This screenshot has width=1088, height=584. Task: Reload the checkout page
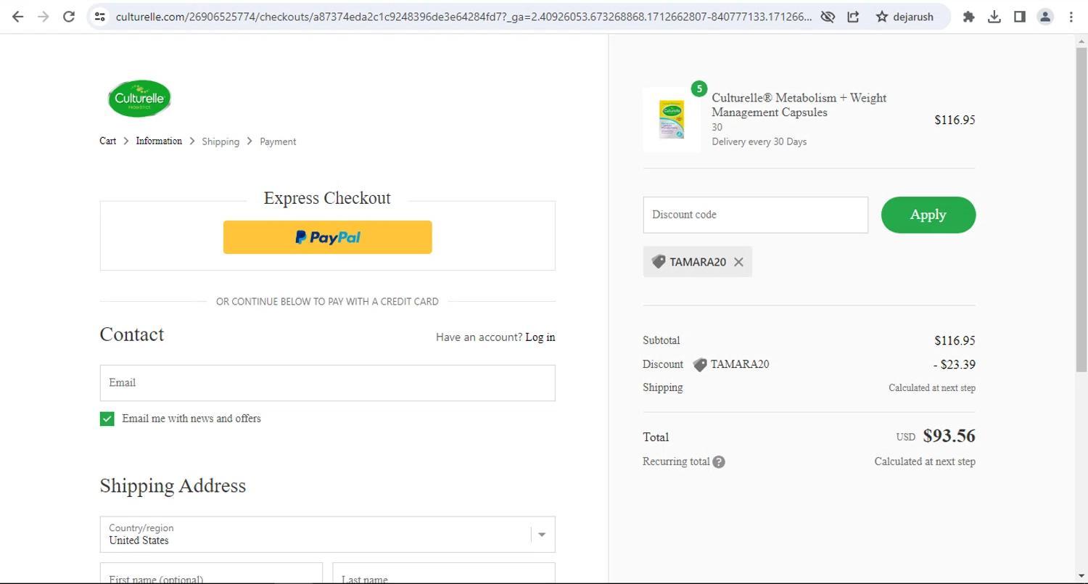pos(69,16)
